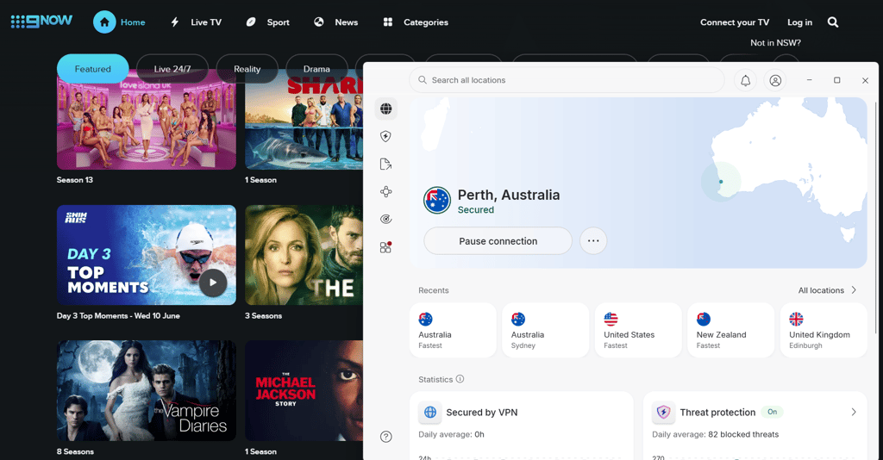Screen dimensions: 883x460
Task: Connect to recent Australia Sydney
Action: (x=545, y=330)
